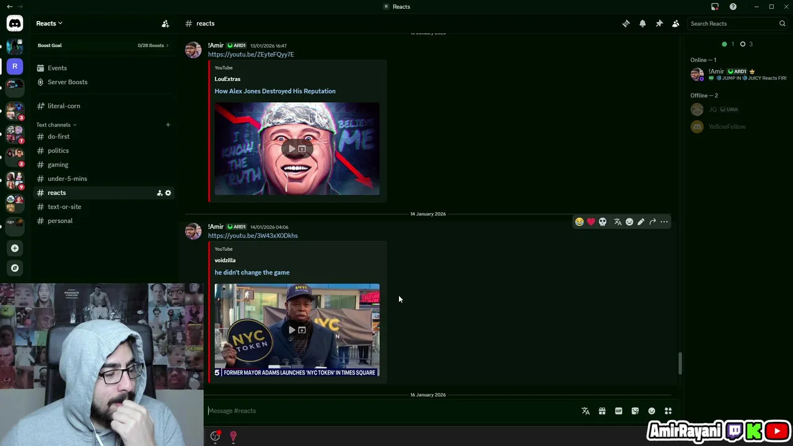React with laughing-crying emoji
The height and width of the screenshot is (446, 793).
(x=579, y=222)
